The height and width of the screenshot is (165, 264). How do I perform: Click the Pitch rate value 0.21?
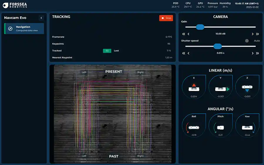tap(220, 135)
